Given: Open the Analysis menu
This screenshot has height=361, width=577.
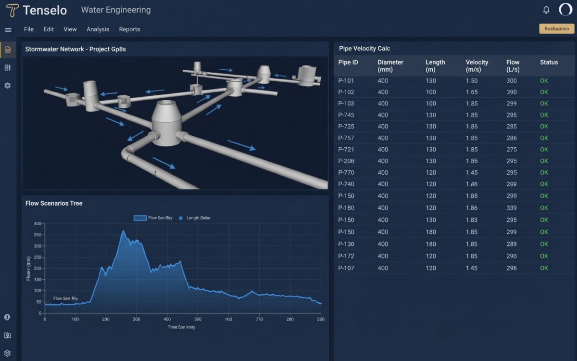Looking at the screenshot, I should (x=98, y=29).
